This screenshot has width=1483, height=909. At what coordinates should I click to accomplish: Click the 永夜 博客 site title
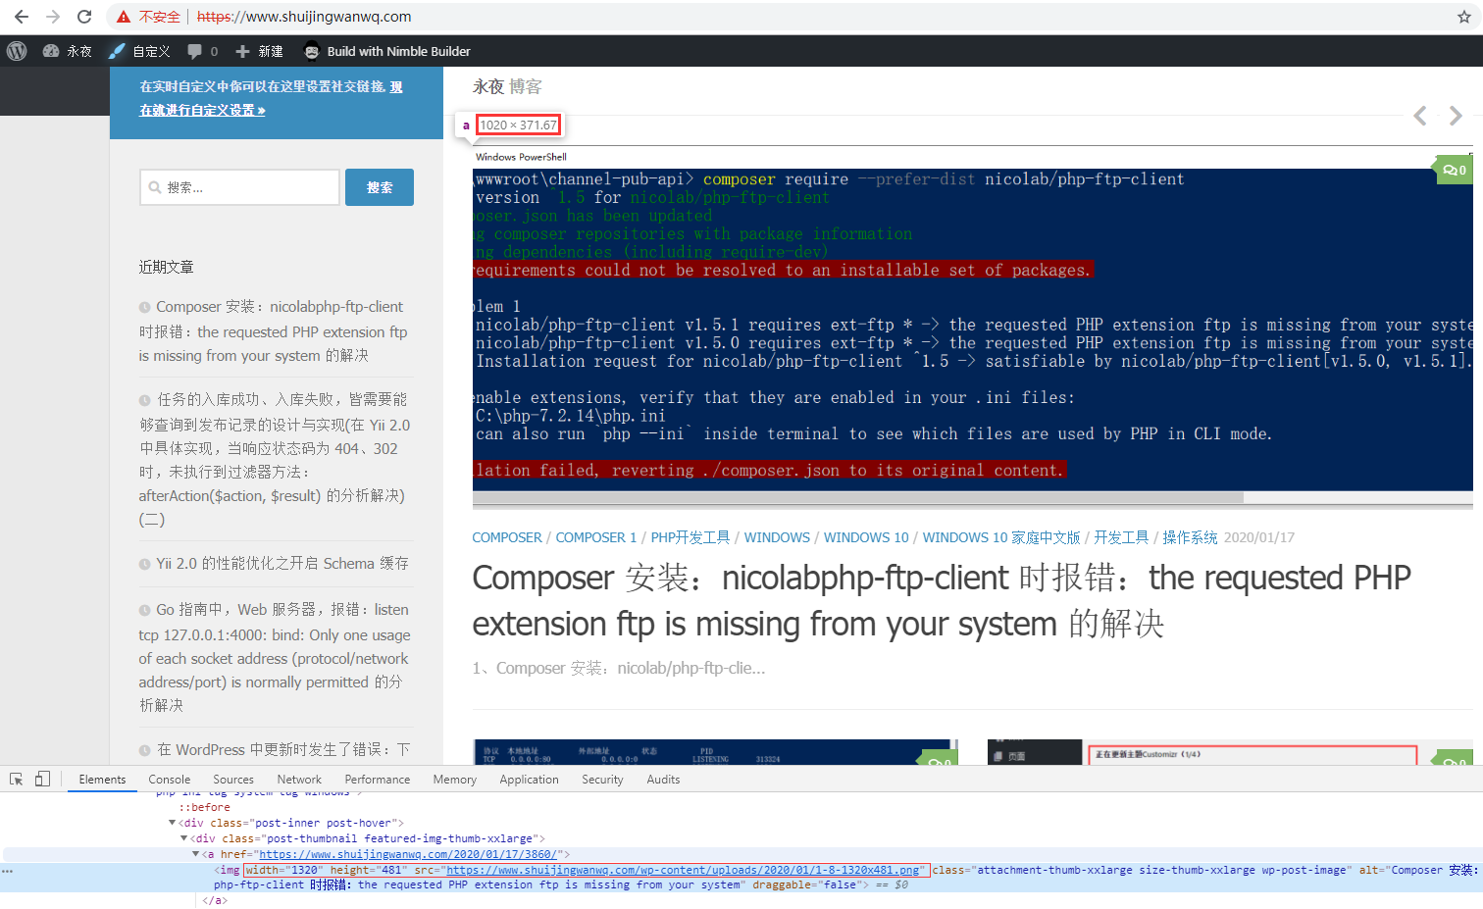coord(507,86)
